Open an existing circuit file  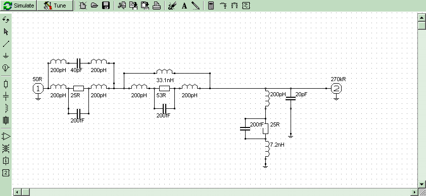point(94,6)
